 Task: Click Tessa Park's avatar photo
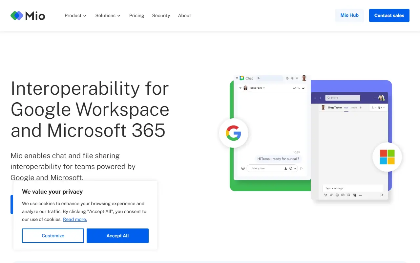tap(245, 88)
